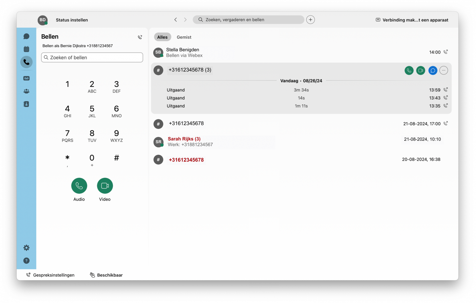The width and height of the screenshot is (476, 303).
Task: Open the Contacts icon in sidebar
Action: point(26,104)
